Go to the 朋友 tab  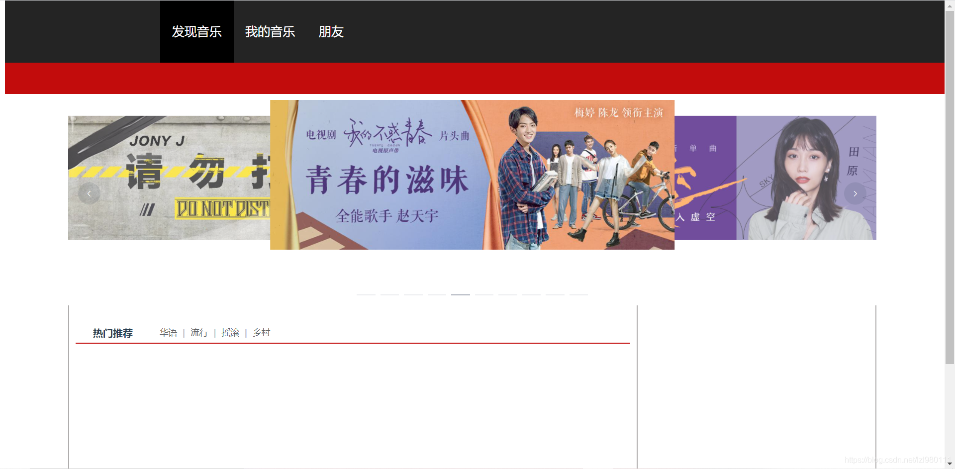(x=331, y=31)
